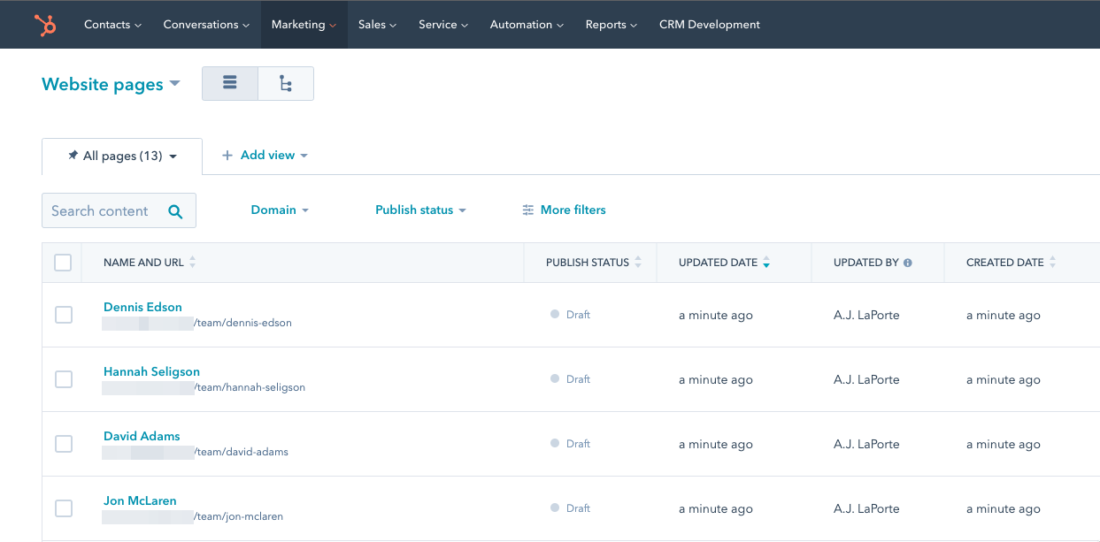1100x542 pixels.
Task: Switch to list view layout
Action: coord(229,82)
